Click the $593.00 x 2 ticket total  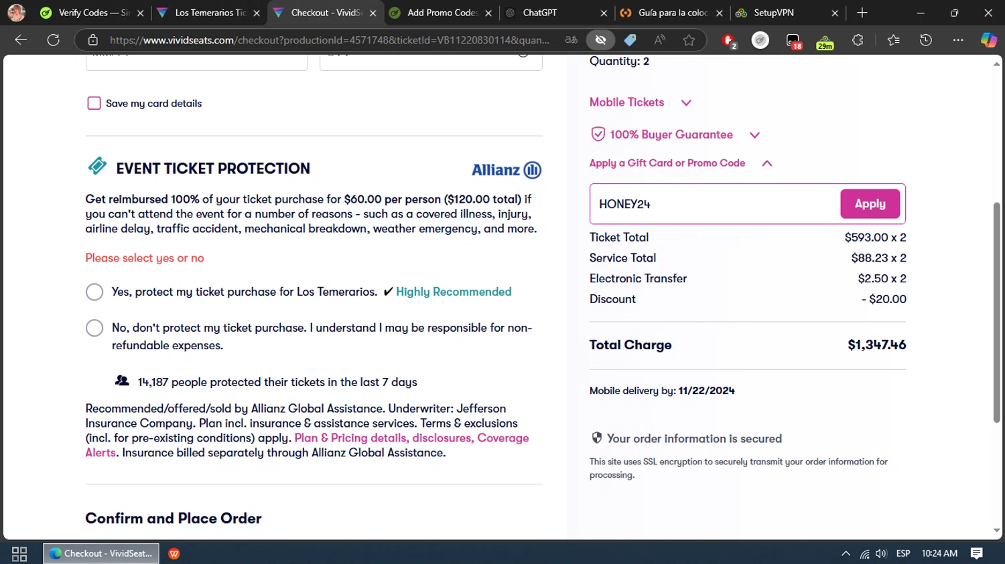pyautogui.click(x=875, y=238)
